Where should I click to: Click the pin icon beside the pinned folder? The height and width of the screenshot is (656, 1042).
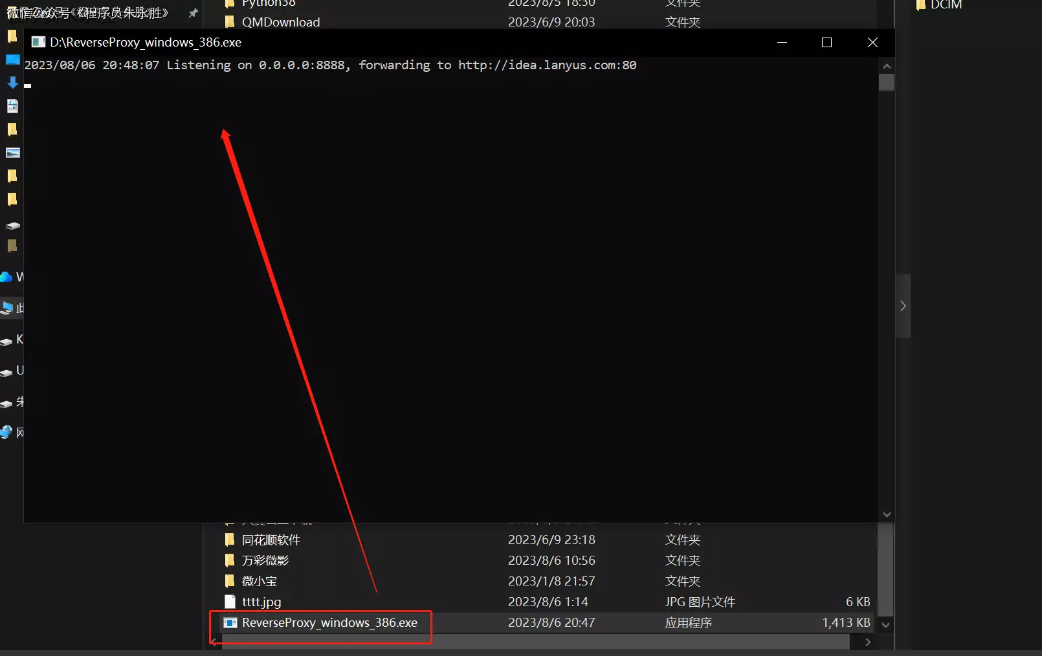(193, 13)
